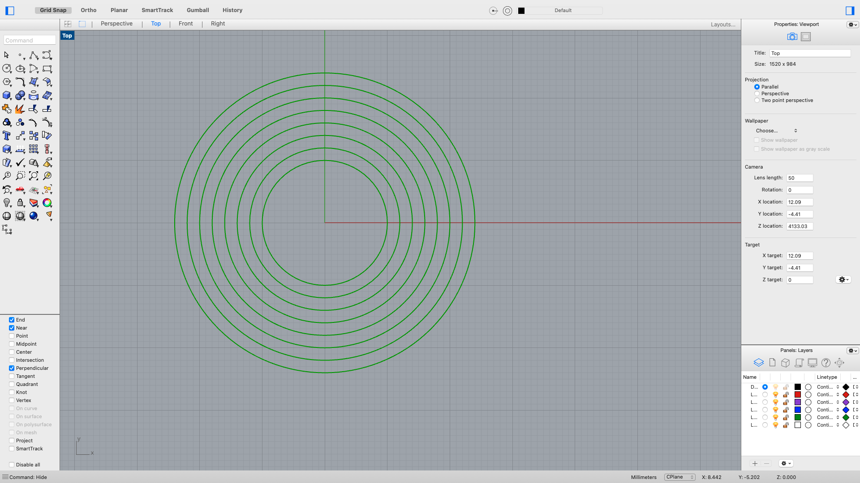
Task: Select Perspective projection radio button
Action: (757, 93)
